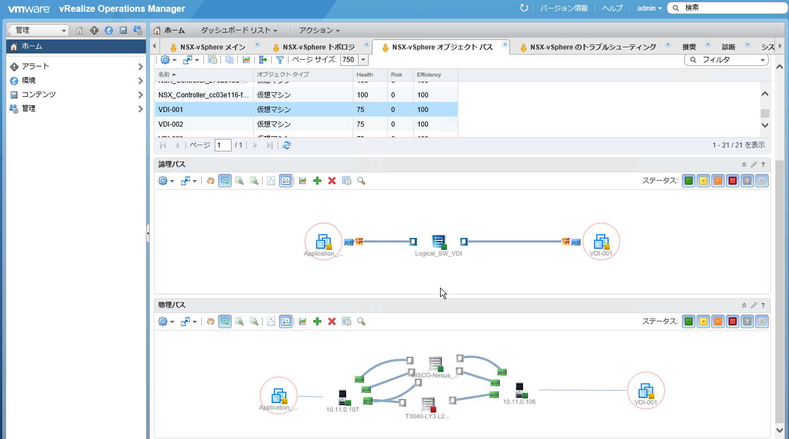Viewport: 789px width, 439px height.
Task: Focus the 検索 search field
Action: pyautogui.click(x=727, y=8)
